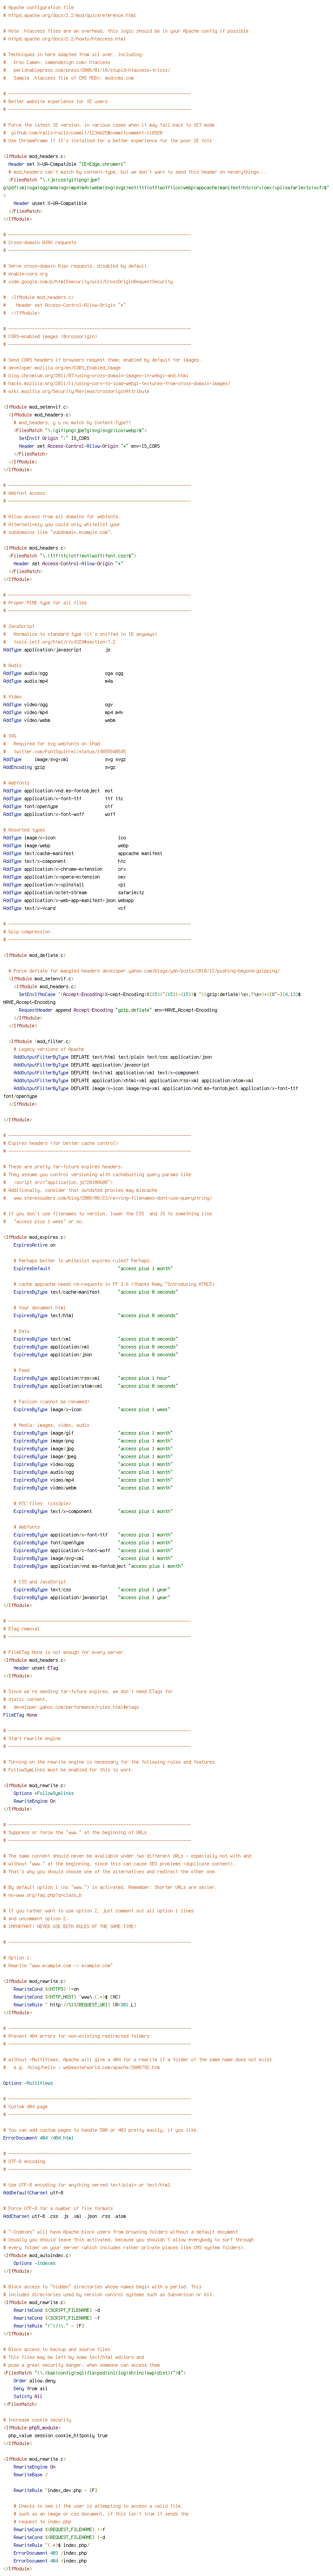This screenshot has width=333, height=2576.
Task: Click the 'ExpiresByType image/gif' line
Action: click(x=93, y=1433)
